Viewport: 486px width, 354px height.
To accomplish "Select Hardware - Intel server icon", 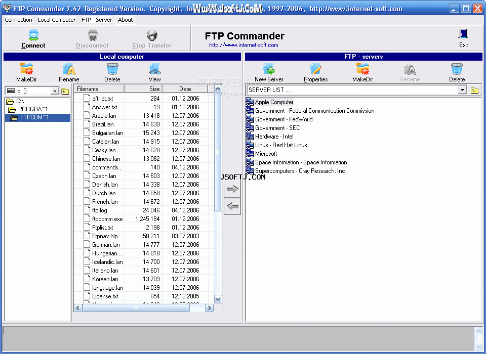I will 250,136.
